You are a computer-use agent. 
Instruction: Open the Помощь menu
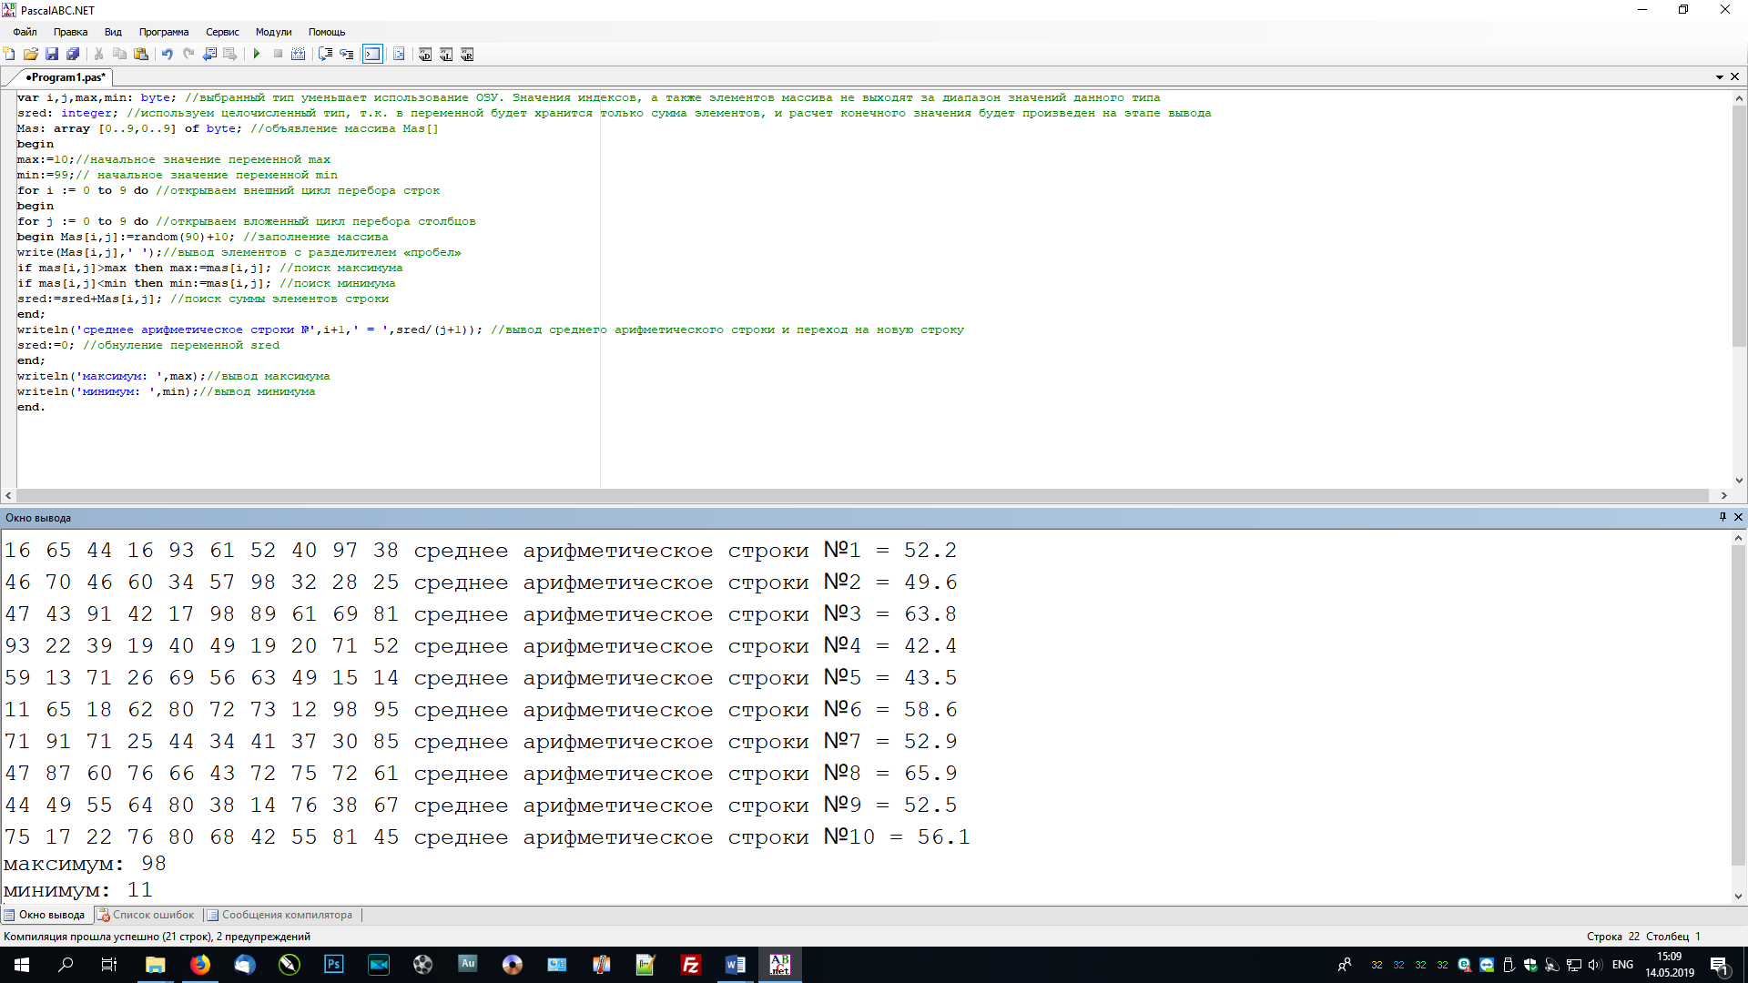pos(327,32)
